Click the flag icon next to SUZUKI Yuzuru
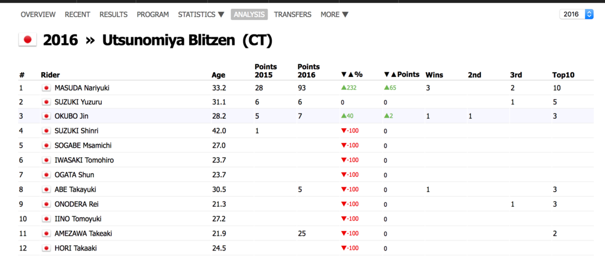Screen dimensions: 605x273 (46, 102)
